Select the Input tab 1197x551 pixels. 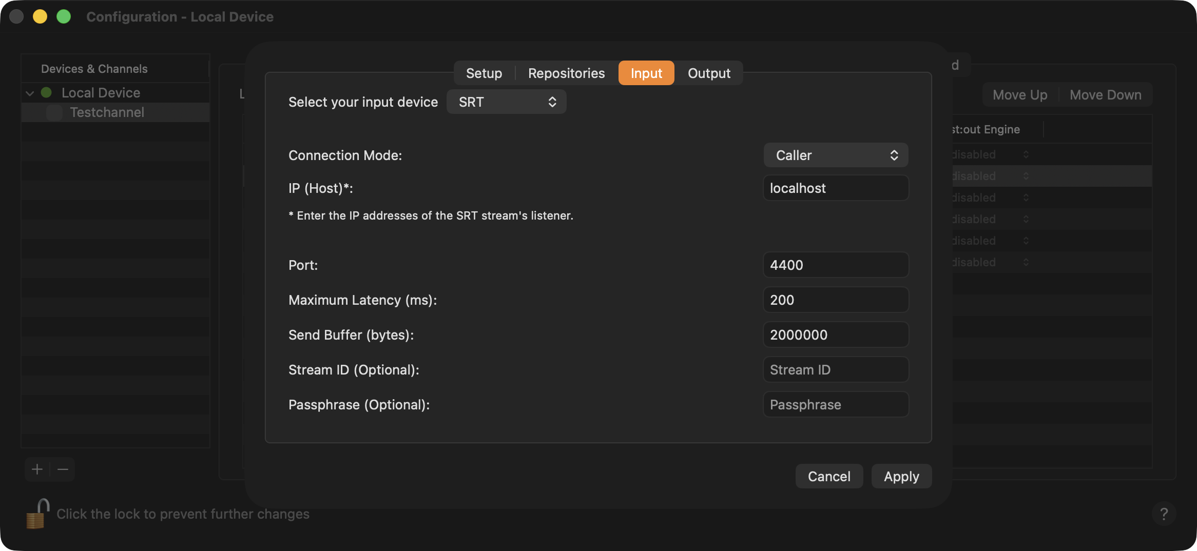pyautogui.click(x=646, y=73)
